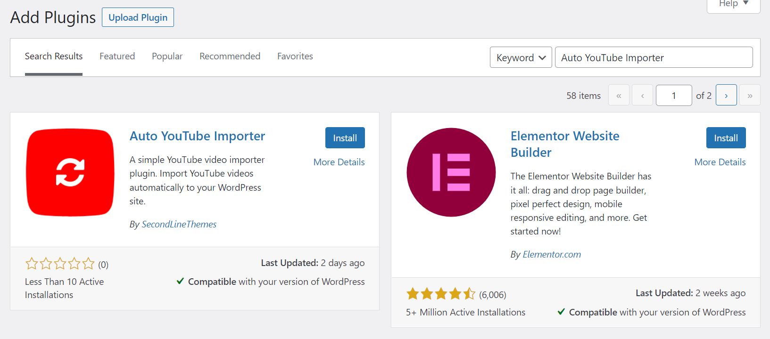
Task: Visit the Elementor.com author link
Action: coord(552,254)
